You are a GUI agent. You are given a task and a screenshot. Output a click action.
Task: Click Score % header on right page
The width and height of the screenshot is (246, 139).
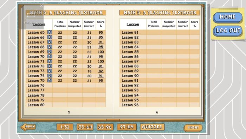(195, 24)
